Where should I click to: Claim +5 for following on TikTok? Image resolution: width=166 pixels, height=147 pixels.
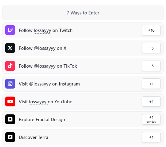pos(151,66)
